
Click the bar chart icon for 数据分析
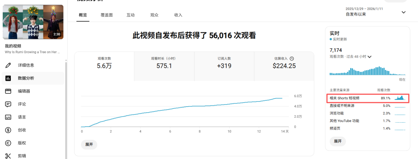tap(8, 78)
